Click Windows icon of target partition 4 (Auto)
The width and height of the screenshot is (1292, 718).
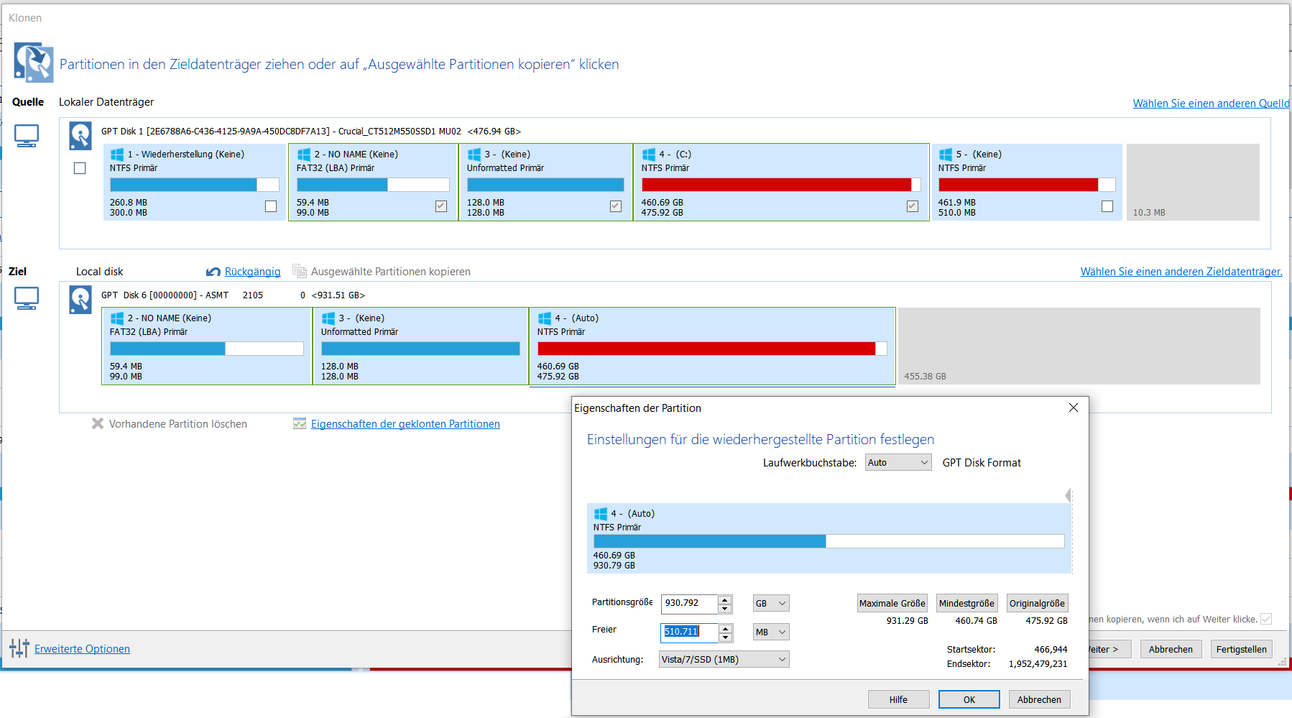545,318
